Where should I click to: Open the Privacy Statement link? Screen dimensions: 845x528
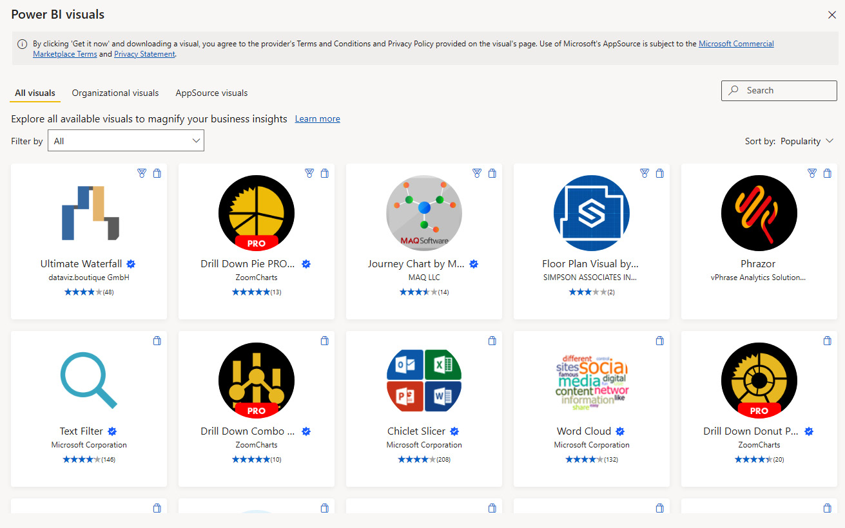(x=144, y=54)
